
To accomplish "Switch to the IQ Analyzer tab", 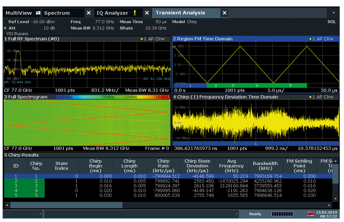I will tap(112, 13).
